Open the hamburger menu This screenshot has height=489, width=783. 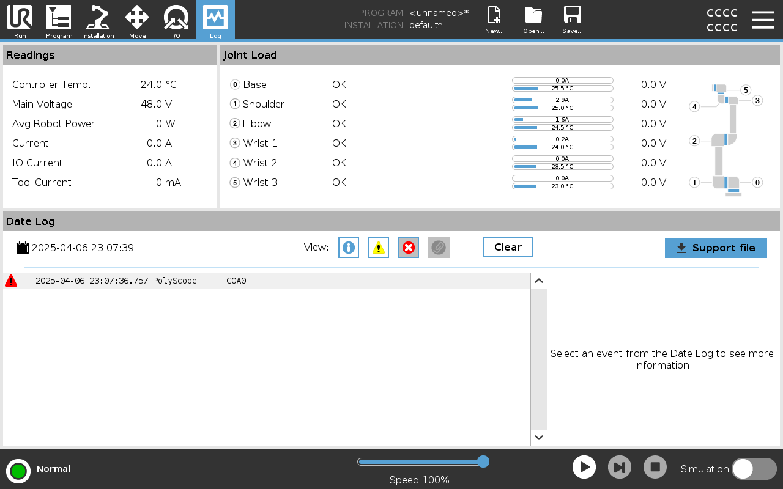(763, 20)
